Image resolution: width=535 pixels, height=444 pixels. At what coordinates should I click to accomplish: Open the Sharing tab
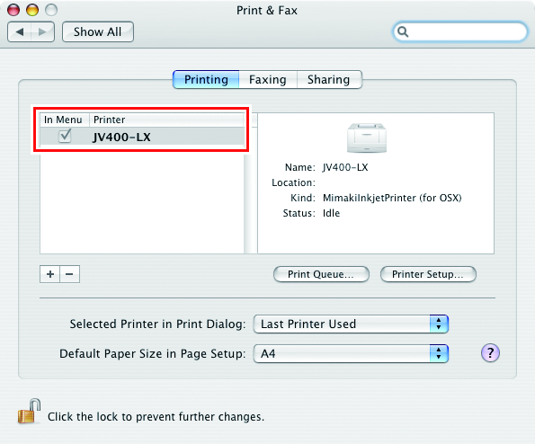329,79
